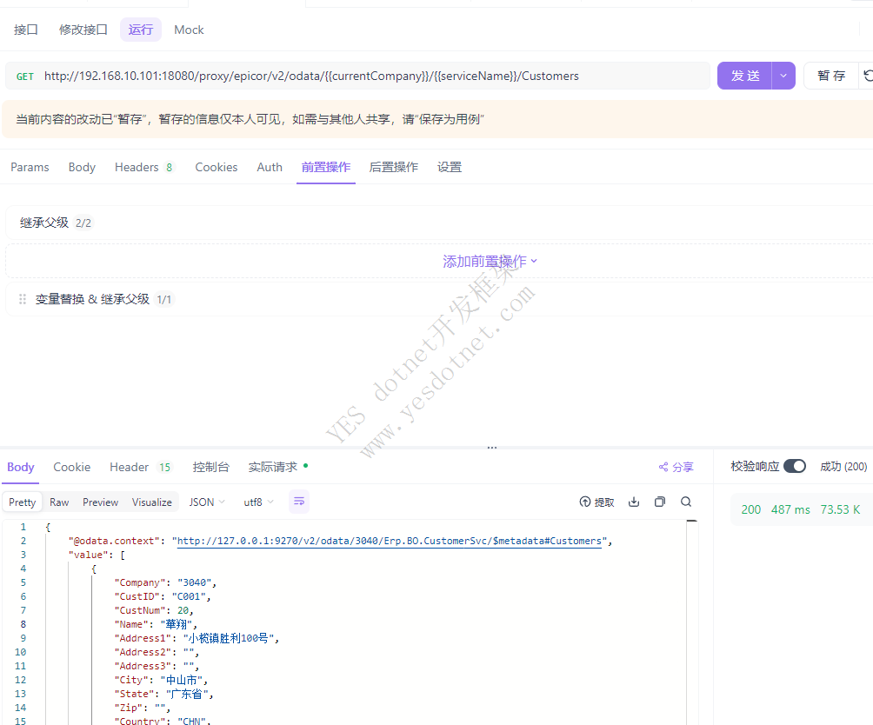The width and height of the screenshot is (873, 725).
Task: Select Raw view mode
Action: (59, 502)
